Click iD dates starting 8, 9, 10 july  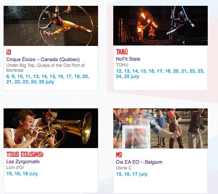coord(48,79)
